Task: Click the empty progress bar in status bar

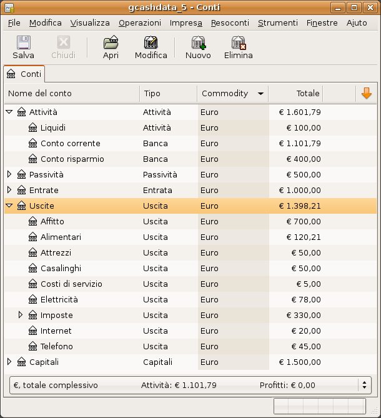Action: point(319,406)
